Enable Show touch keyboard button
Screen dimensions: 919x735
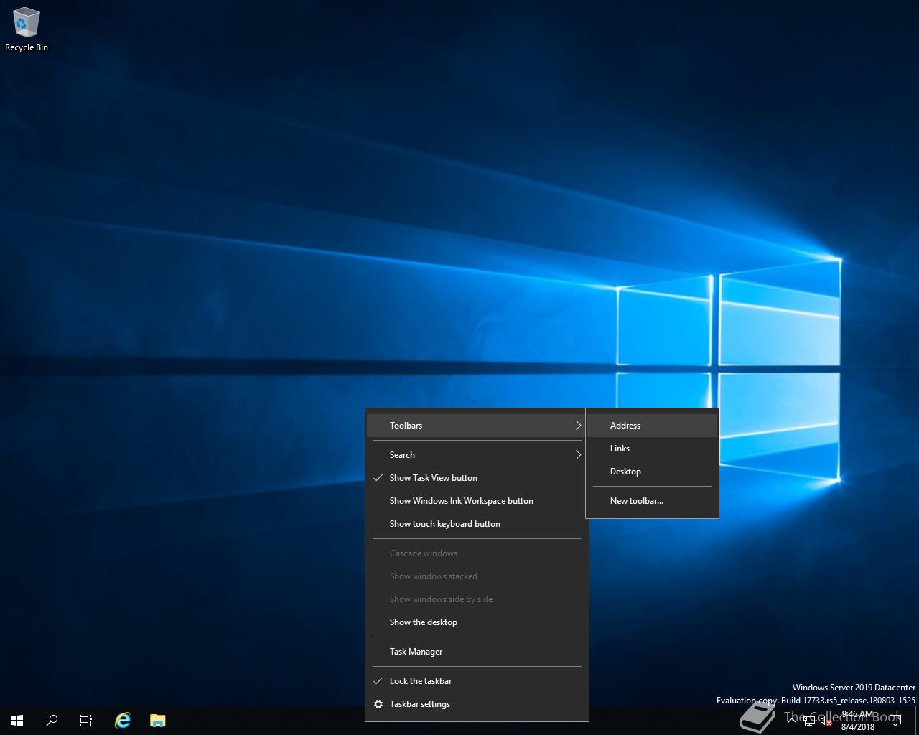477,524
